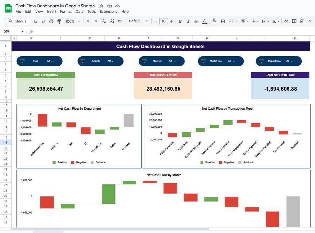This screenshot has width=315, height=233.
Task: Click the format as currency icon
Action: (88, 21)
